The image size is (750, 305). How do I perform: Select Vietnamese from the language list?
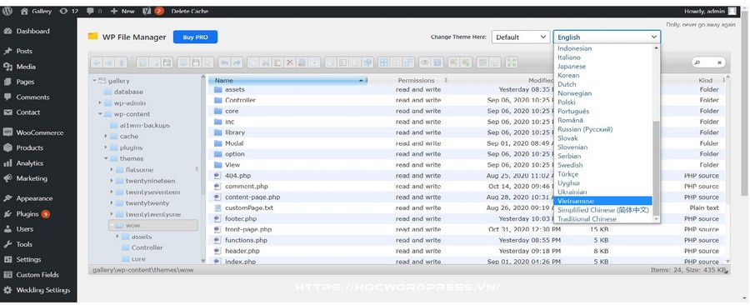click(x=602, y=201)
